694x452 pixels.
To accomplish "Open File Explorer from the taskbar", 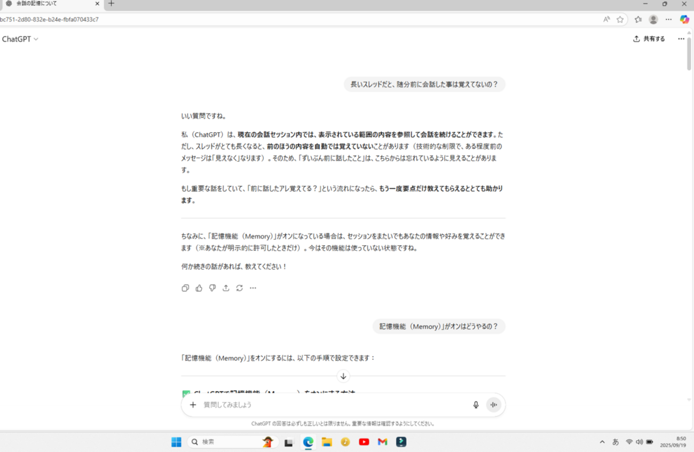I will pos(327,442).
